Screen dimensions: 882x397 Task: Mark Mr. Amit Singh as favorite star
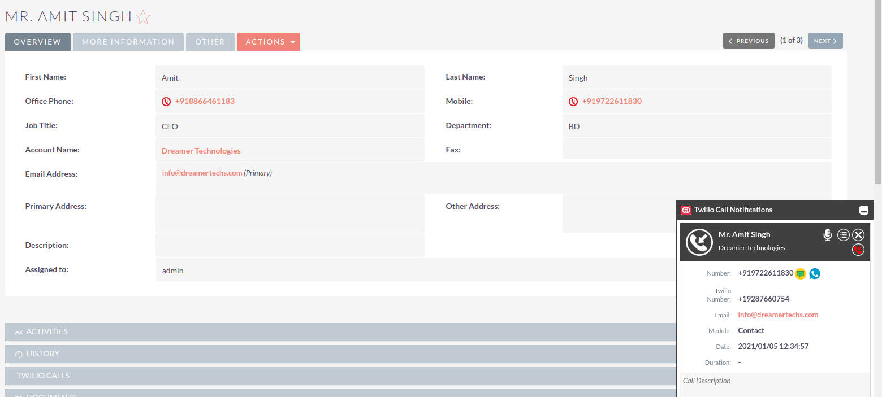pyautogui.click(x=144, y=18)
